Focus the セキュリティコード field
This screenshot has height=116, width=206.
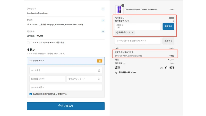pyautogui.click(x=84, y=79)
